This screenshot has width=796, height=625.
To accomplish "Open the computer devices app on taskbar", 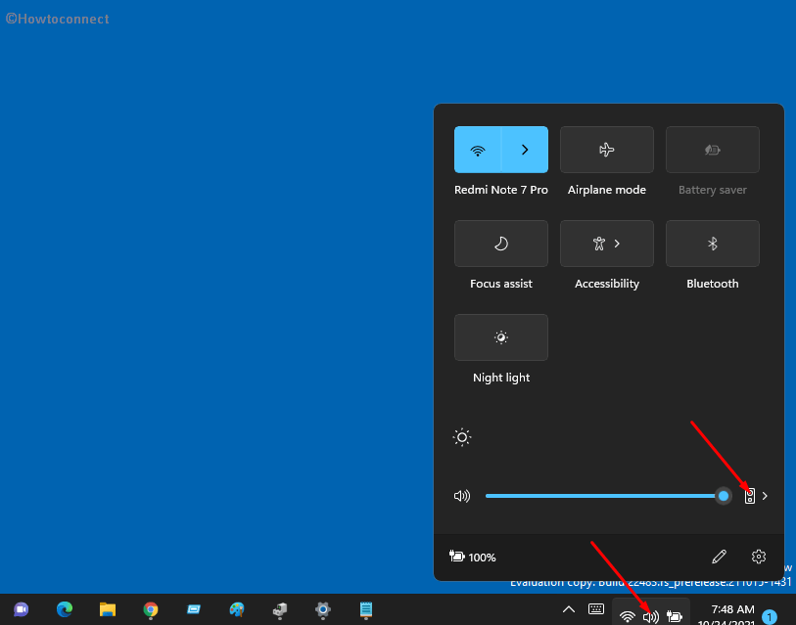I will [x=280, y=609].
